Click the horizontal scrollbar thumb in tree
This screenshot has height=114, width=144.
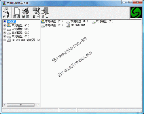click(21, 105)
